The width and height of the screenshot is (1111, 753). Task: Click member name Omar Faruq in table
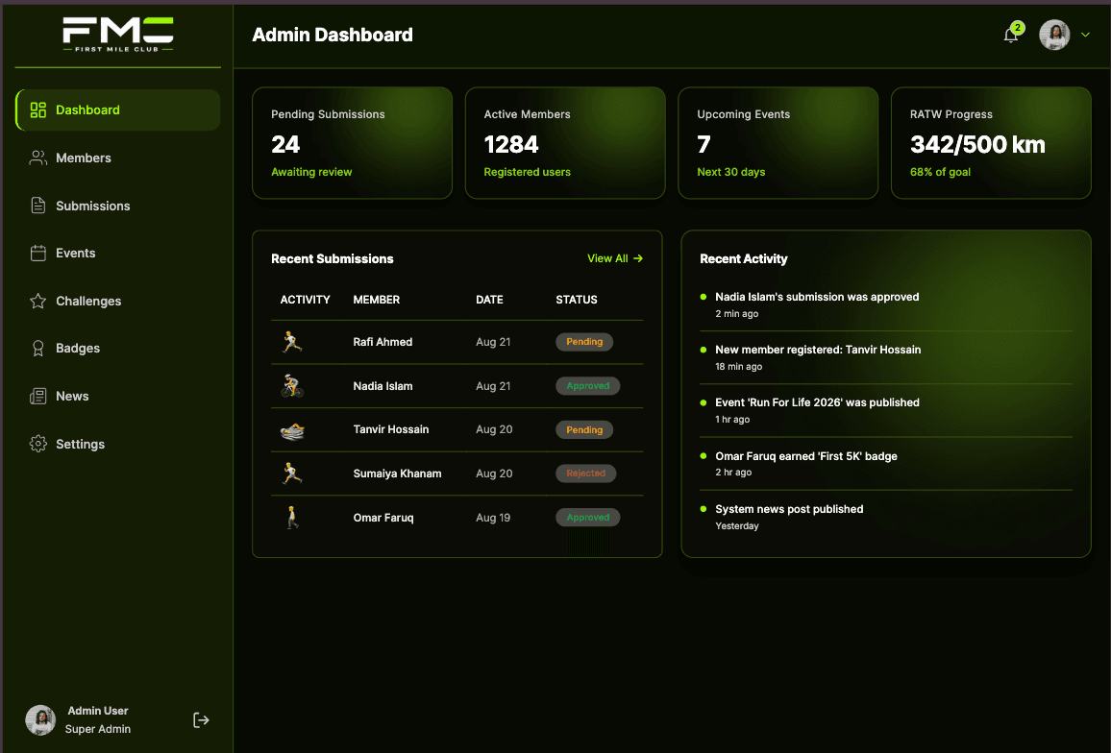point(383,518)
